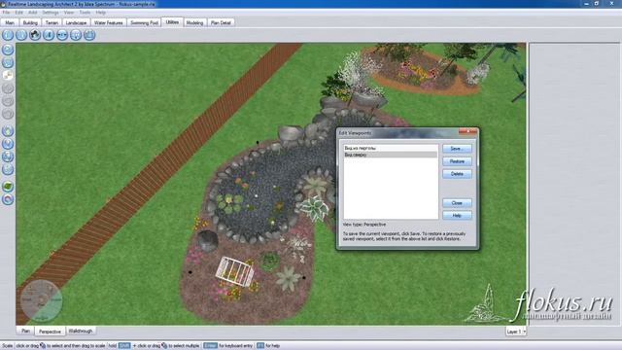Switch to the Landscape tab
This screenshot has height=350, width=622.
pos(76,22)
